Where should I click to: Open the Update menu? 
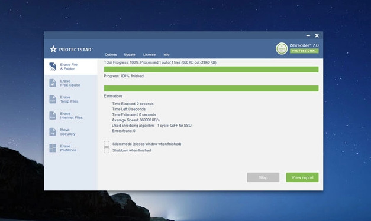130,55
